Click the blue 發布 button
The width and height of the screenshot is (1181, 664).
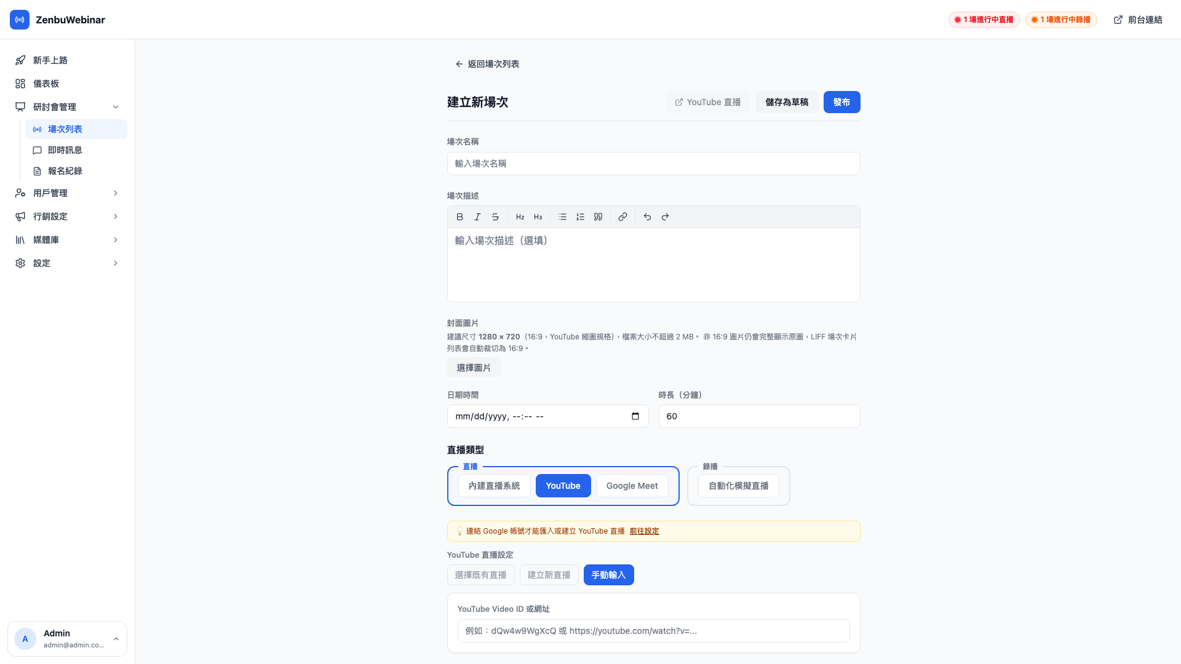[841, 102]
